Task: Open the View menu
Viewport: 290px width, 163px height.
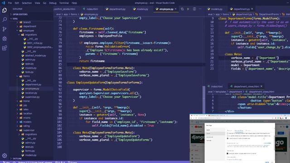Action: 37,3
